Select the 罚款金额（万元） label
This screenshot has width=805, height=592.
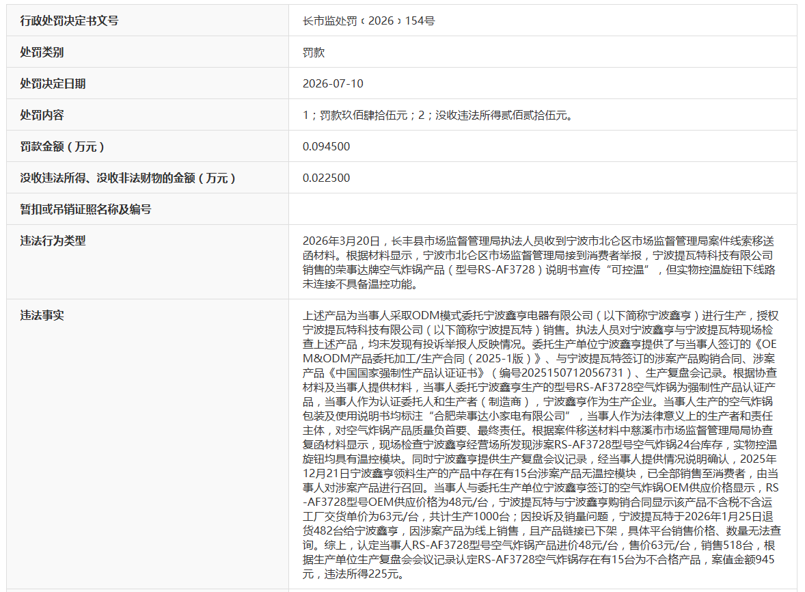[x=63, y=147]
